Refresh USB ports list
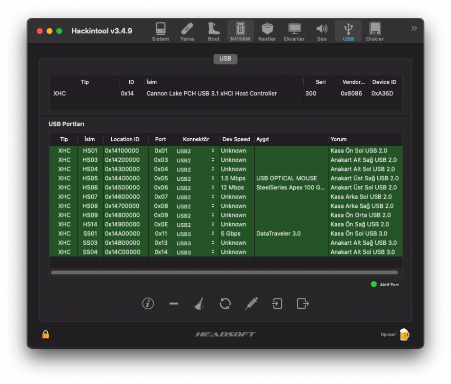 click(x=225, y=304)
